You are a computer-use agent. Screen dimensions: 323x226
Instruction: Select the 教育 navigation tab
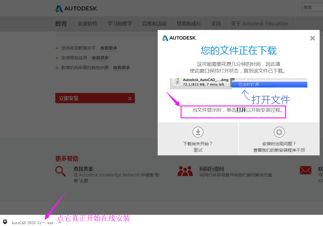coord(61,24)
